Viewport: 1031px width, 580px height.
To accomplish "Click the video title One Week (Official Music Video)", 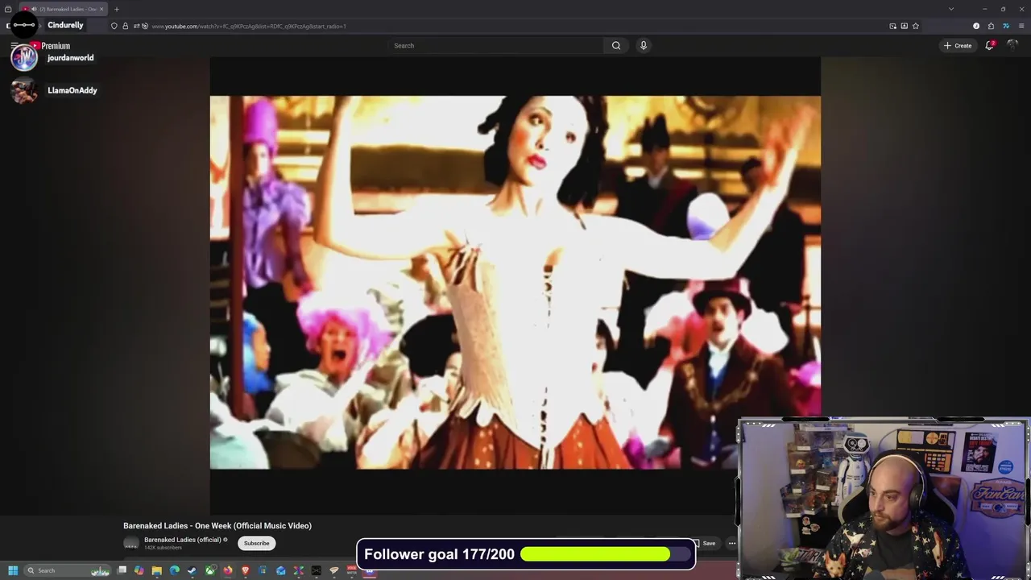I will click(217, 526).
